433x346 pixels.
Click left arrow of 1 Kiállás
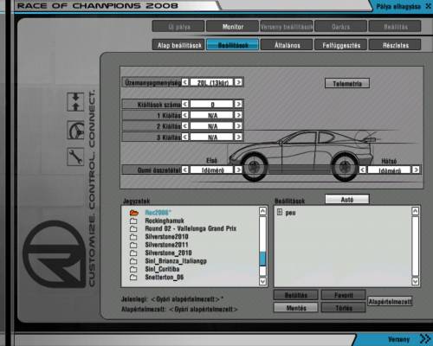tap(185, 115)
